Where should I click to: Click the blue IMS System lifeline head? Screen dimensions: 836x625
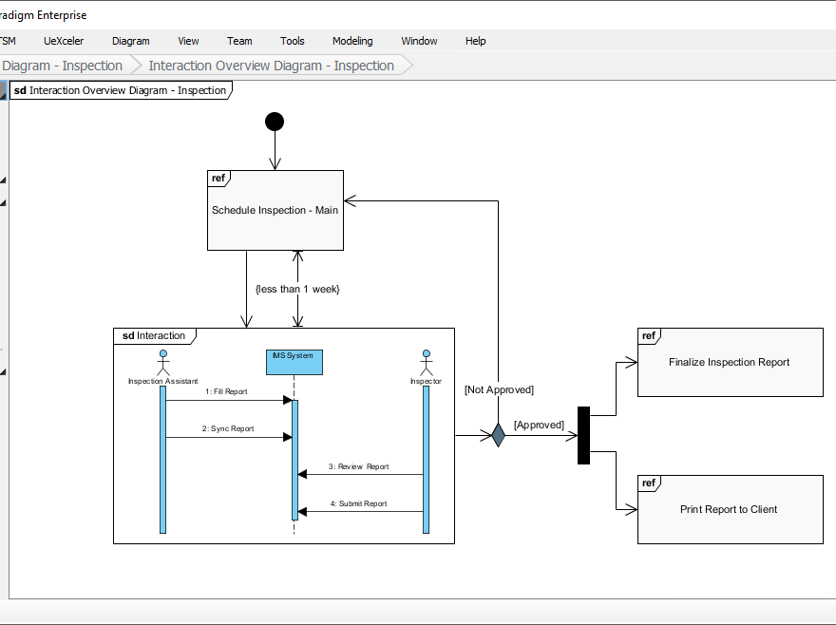point(294,362)
